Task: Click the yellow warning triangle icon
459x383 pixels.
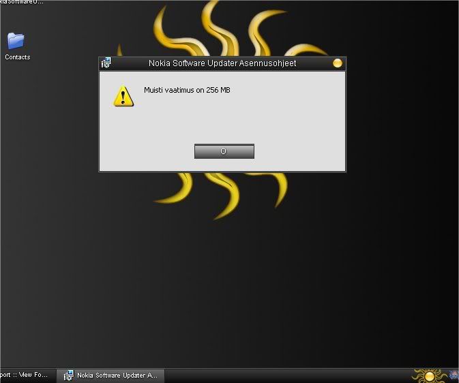Action: [x=123, y=96]
